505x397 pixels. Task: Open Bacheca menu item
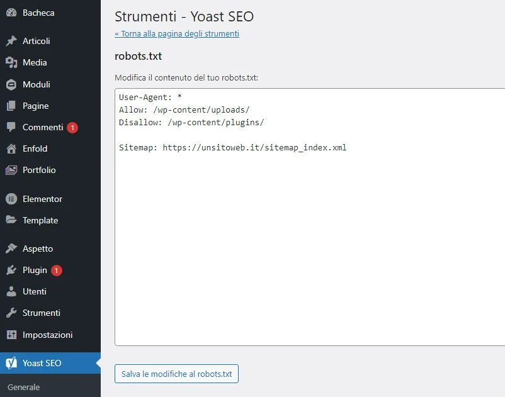tap(38, 13)
